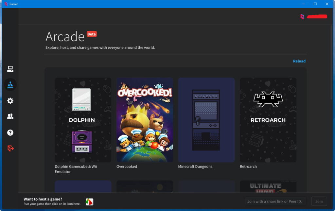The height and width of the screenshot is (211, 335).
Task: Click the red log out icon
Action: tap(10, 148)
